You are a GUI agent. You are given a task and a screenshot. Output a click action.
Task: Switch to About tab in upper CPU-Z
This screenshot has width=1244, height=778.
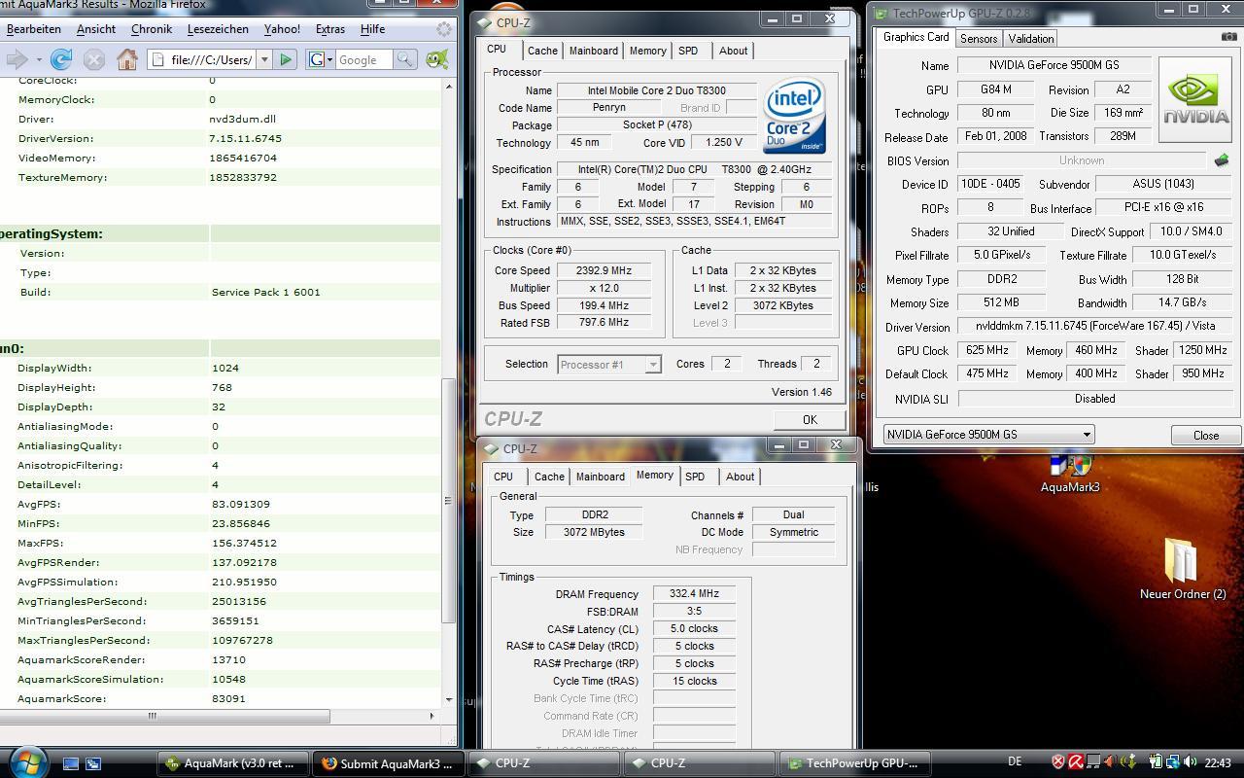(733, 51)
